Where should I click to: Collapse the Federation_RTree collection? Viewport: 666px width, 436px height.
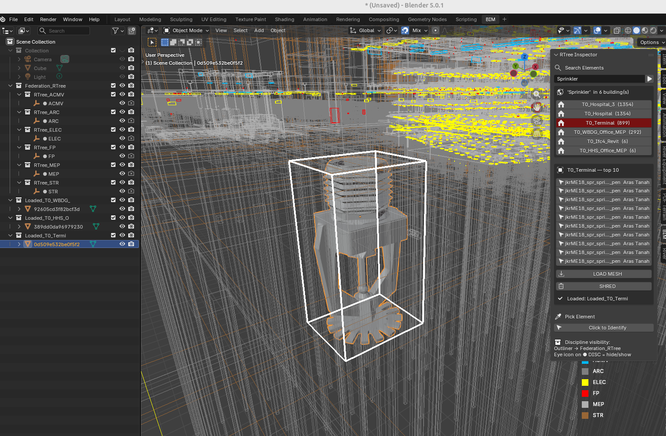[x=11, y=85]
